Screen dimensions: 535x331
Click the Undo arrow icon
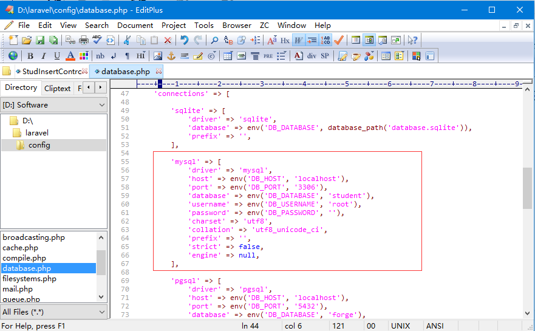pos(184,40)
